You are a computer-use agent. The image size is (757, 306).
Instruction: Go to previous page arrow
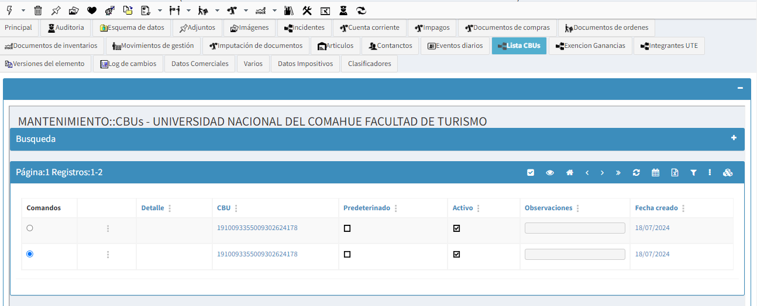point(587,172)
